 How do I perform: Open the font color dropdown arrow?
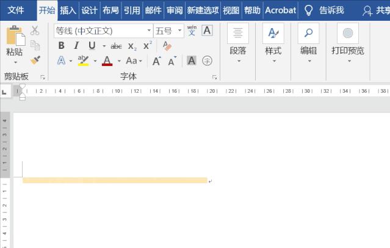pyautogui.click(x=119, y=61)
